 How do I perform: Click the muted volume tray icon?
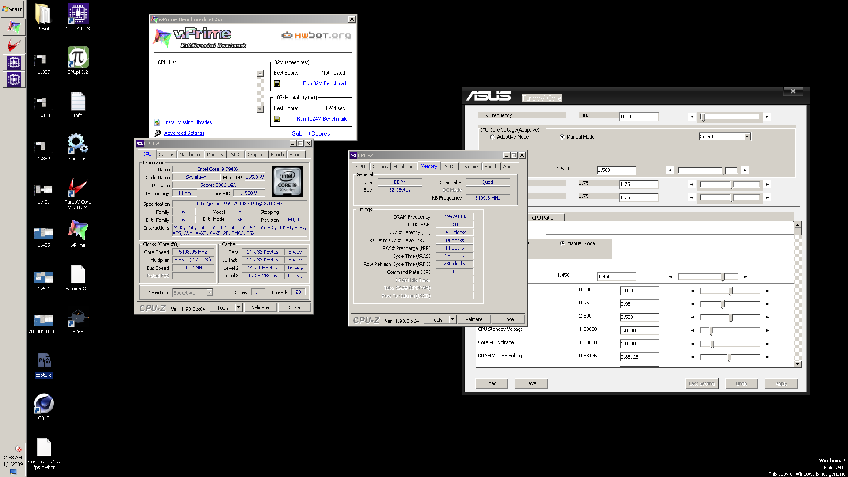18,448
